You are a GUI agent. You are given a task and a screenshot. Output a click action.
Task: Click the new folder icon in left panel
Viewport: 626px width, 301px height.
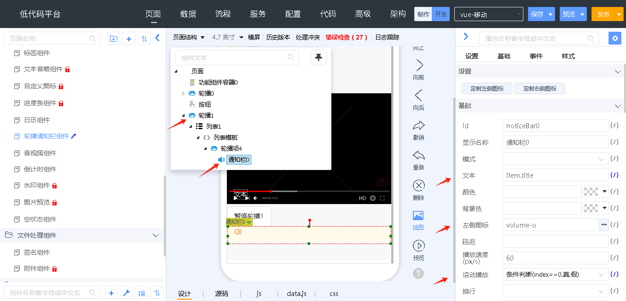tap(114, 39)
